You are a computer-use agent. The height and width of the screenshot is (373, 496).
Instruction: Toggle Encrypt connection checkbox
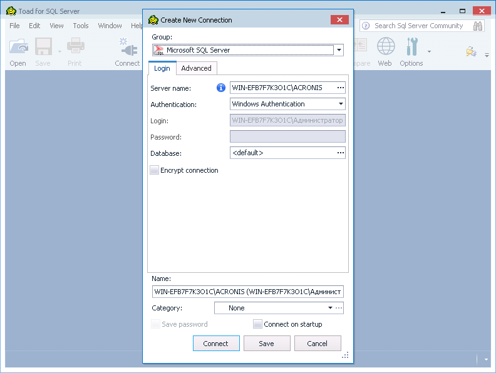(154, 170)
